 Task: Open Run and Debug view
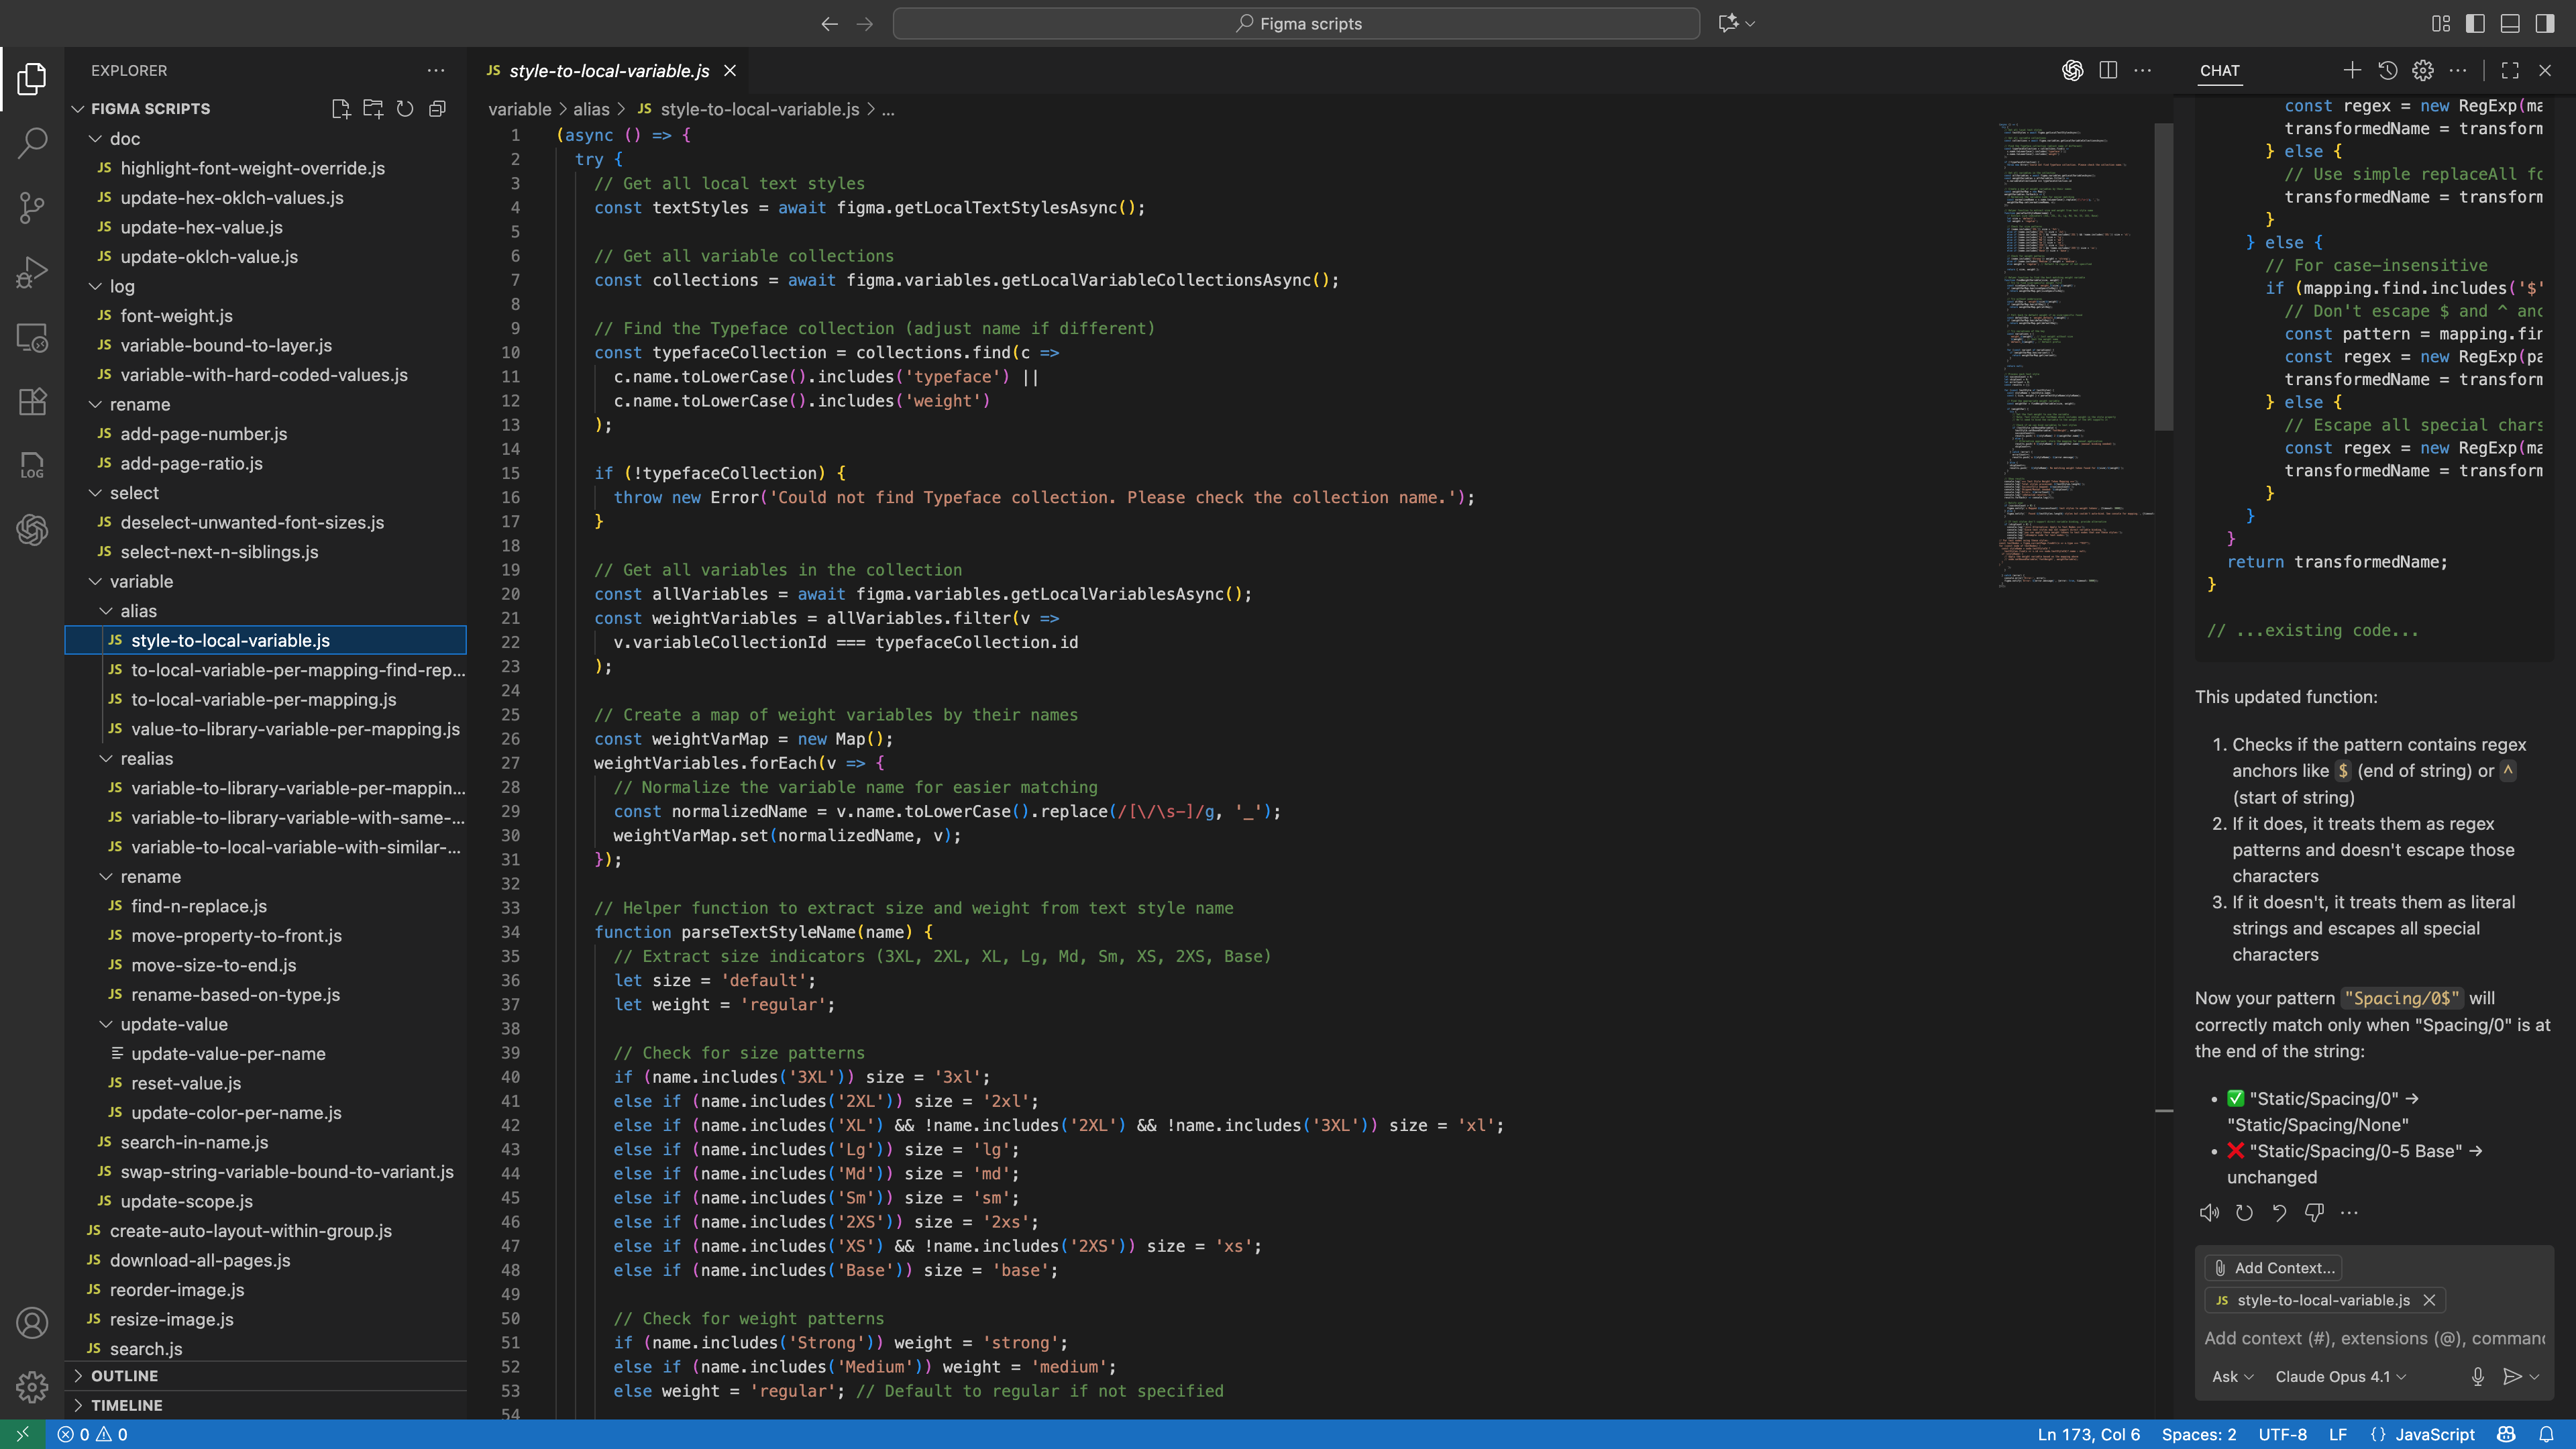click(32, 272)
